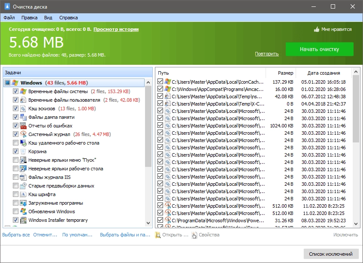Click the Корзина recycle bin icon
This screenshot has width=363, height=263.
pos(23,151)
